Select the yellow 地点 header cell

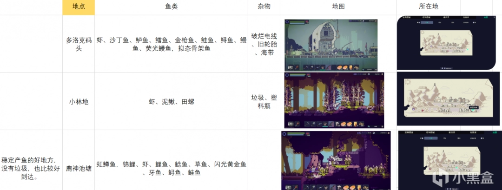point(79,7)
